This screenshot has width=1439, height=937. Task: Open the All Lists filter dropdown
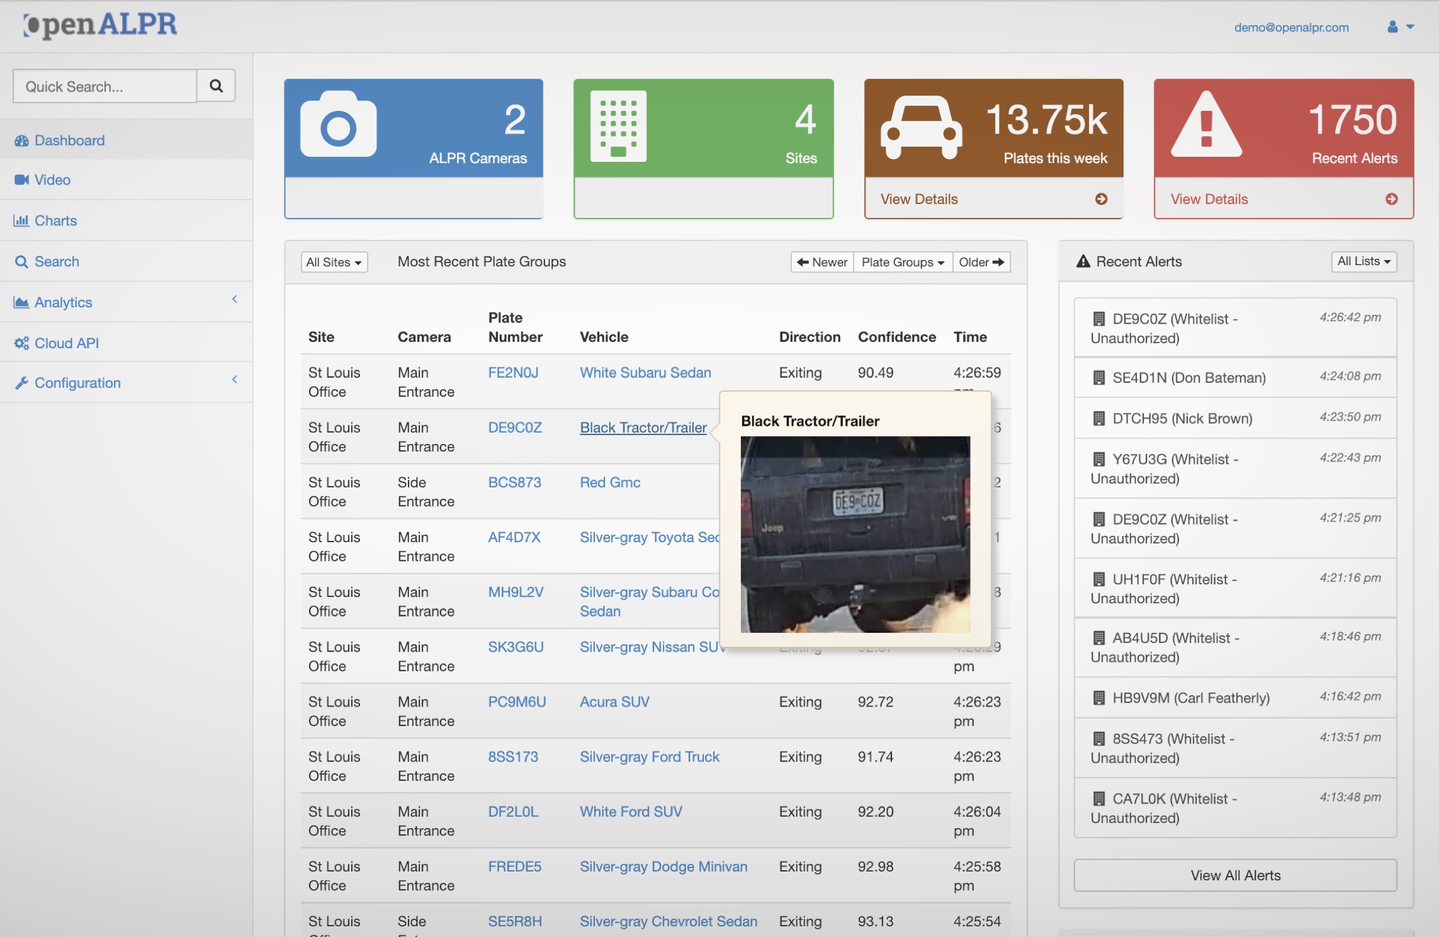[1363, 261]
